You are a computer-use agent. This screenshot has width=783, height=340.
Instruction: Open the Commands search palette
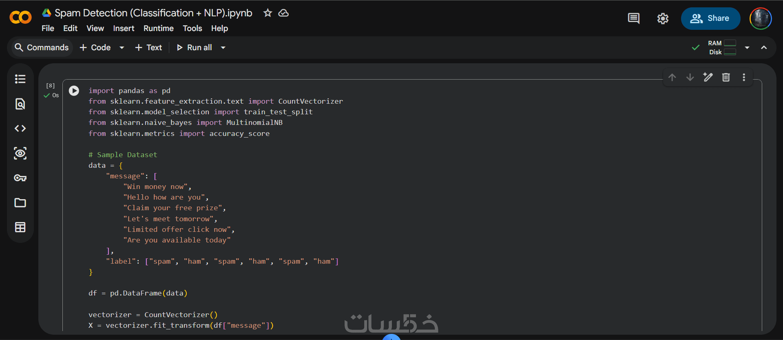41,48
